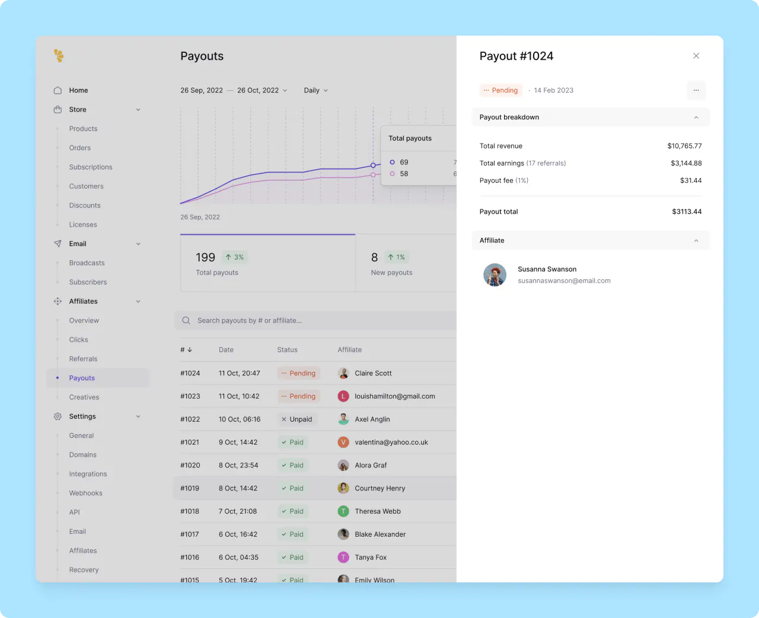Open the Daily interval dropdown

pos(315,90)
